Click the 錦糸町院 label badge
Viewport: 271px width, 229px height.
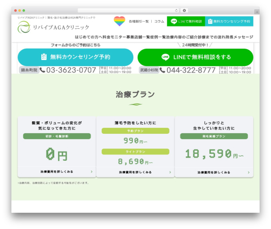click(29, 70)
